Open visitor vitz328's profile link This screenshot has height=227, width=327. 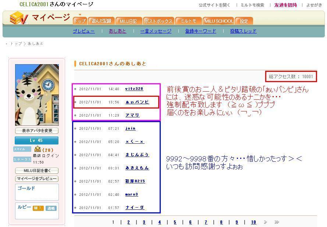tap(134, 89)
